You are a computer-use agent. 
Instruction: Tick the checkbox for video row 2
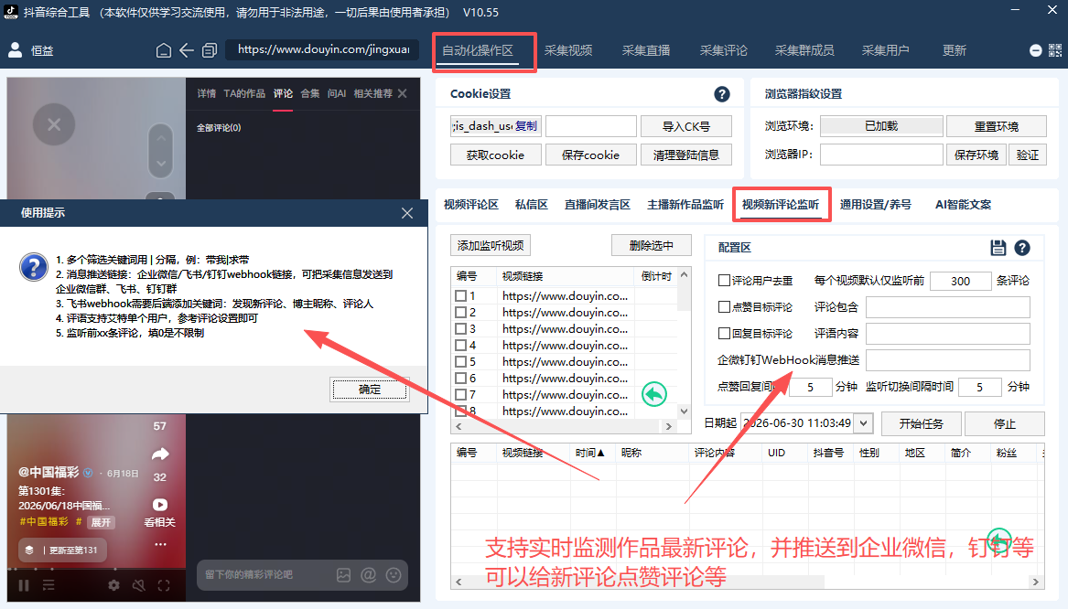(460, 313)
